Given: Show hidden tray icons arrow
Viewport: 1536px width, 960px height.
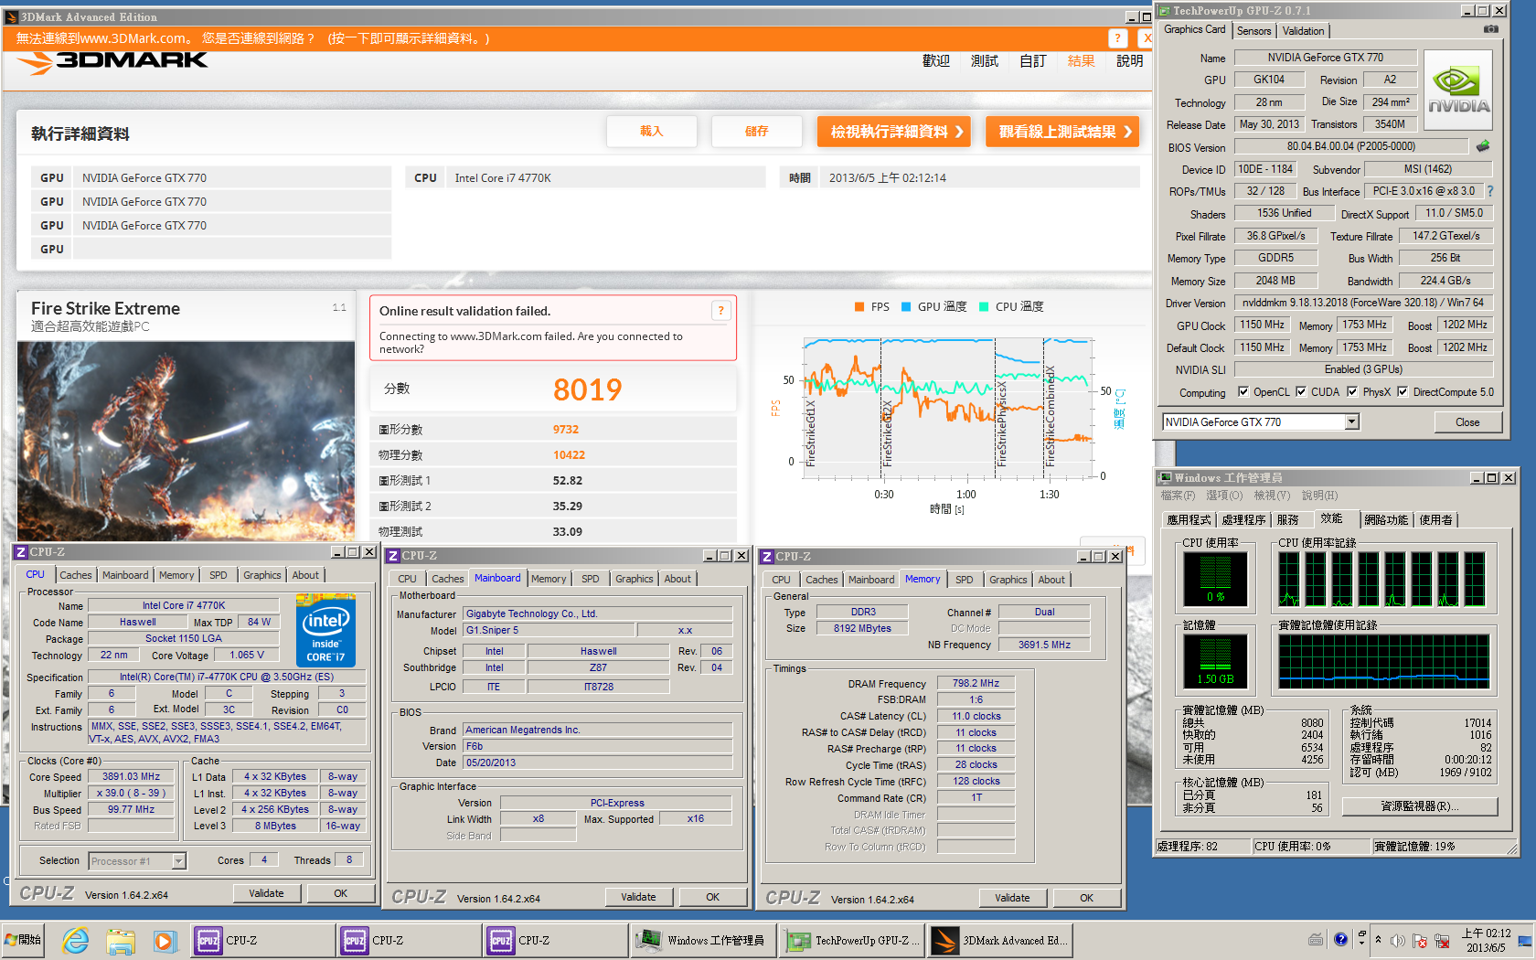Looking at the screenshot, I should pyautogui.click(x=1378, y=940).
